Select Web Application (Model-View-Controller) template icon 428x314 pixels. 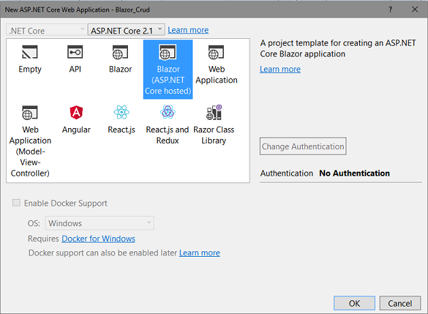click(x=30, y=112)
